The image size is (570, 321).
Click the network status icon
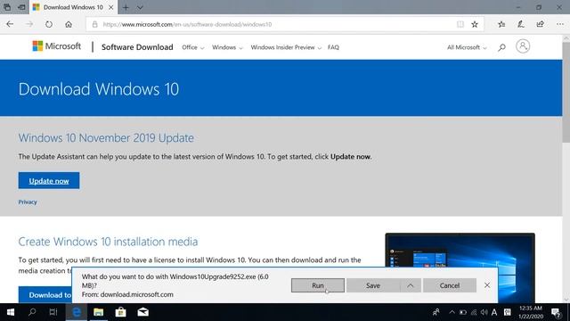(x=474, y=312)
